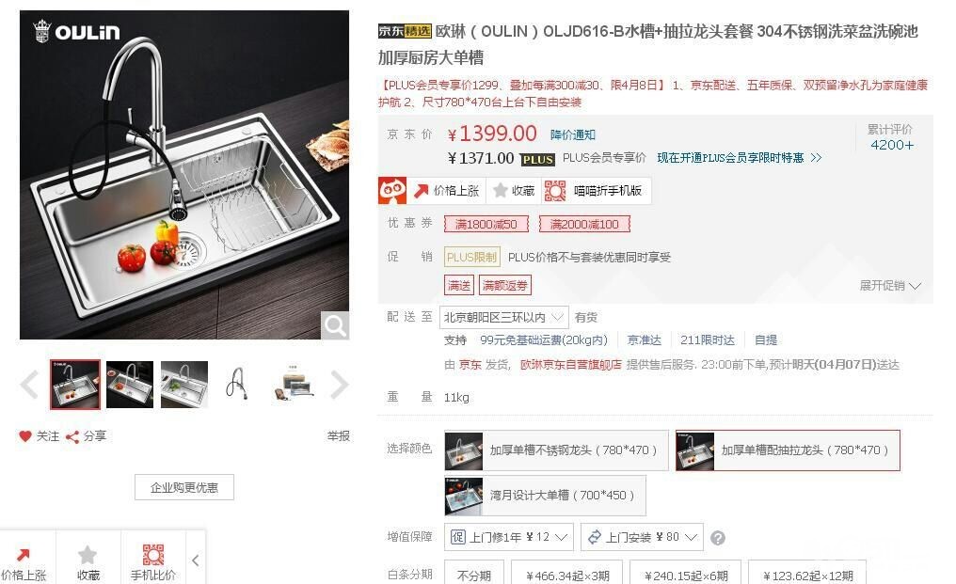Click the 分享 share icon
The width and height of the screenshot is (956, 584).
[72, 436]
